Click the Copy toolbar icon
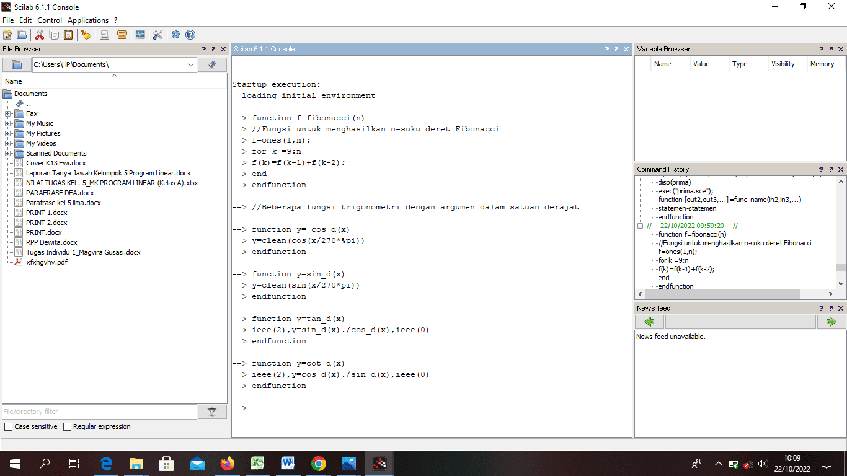The height and width of the screenshot is (476, 847). 54,35
